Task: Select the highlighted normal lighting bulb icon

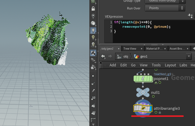Action: coord(93,30)
